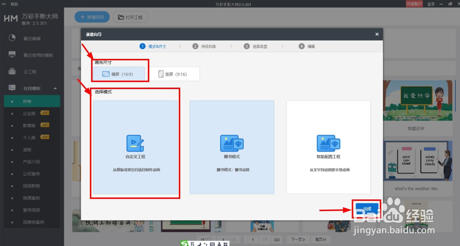Viewport: 460px width, 246px height.
Task: Go to wizard step 模式&尺寸
Action: 153,46
